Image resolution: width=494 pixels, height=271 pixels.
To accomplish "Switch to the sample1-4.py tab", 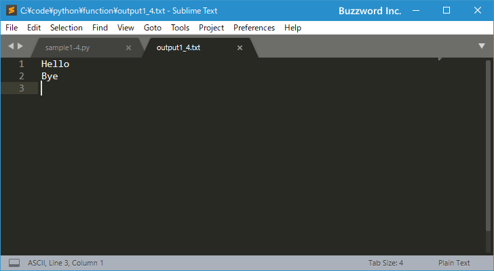I will (x=67, y=48).
